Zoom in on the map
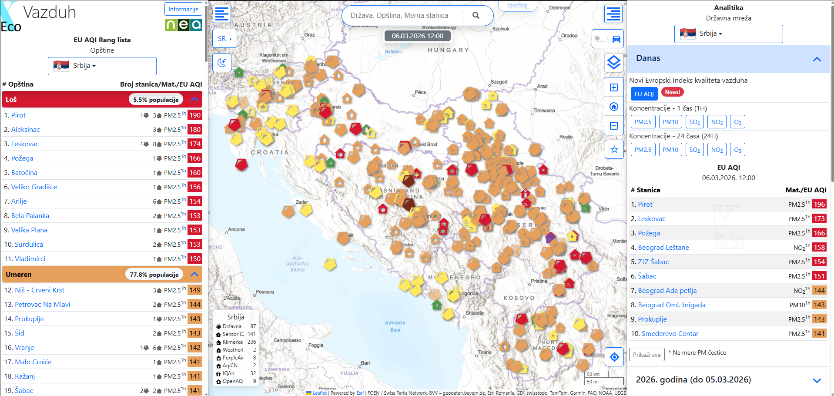Screen dimensions: 834x396 point(614,88)
